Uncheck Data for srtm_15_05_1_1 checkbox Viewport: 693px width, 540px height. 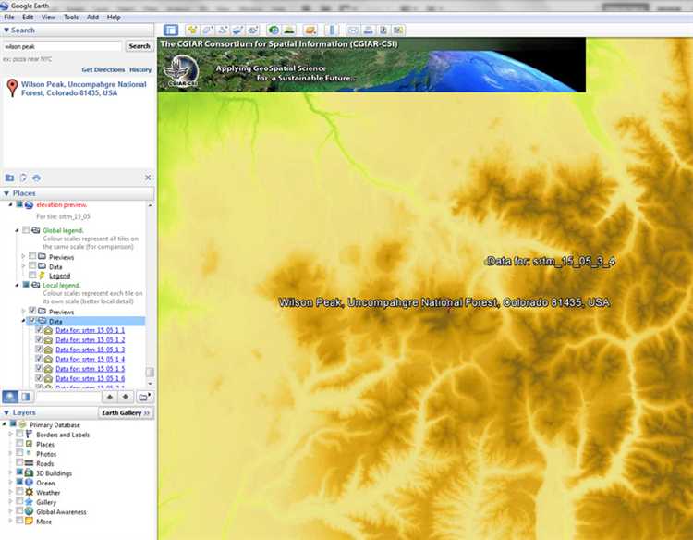39,330
